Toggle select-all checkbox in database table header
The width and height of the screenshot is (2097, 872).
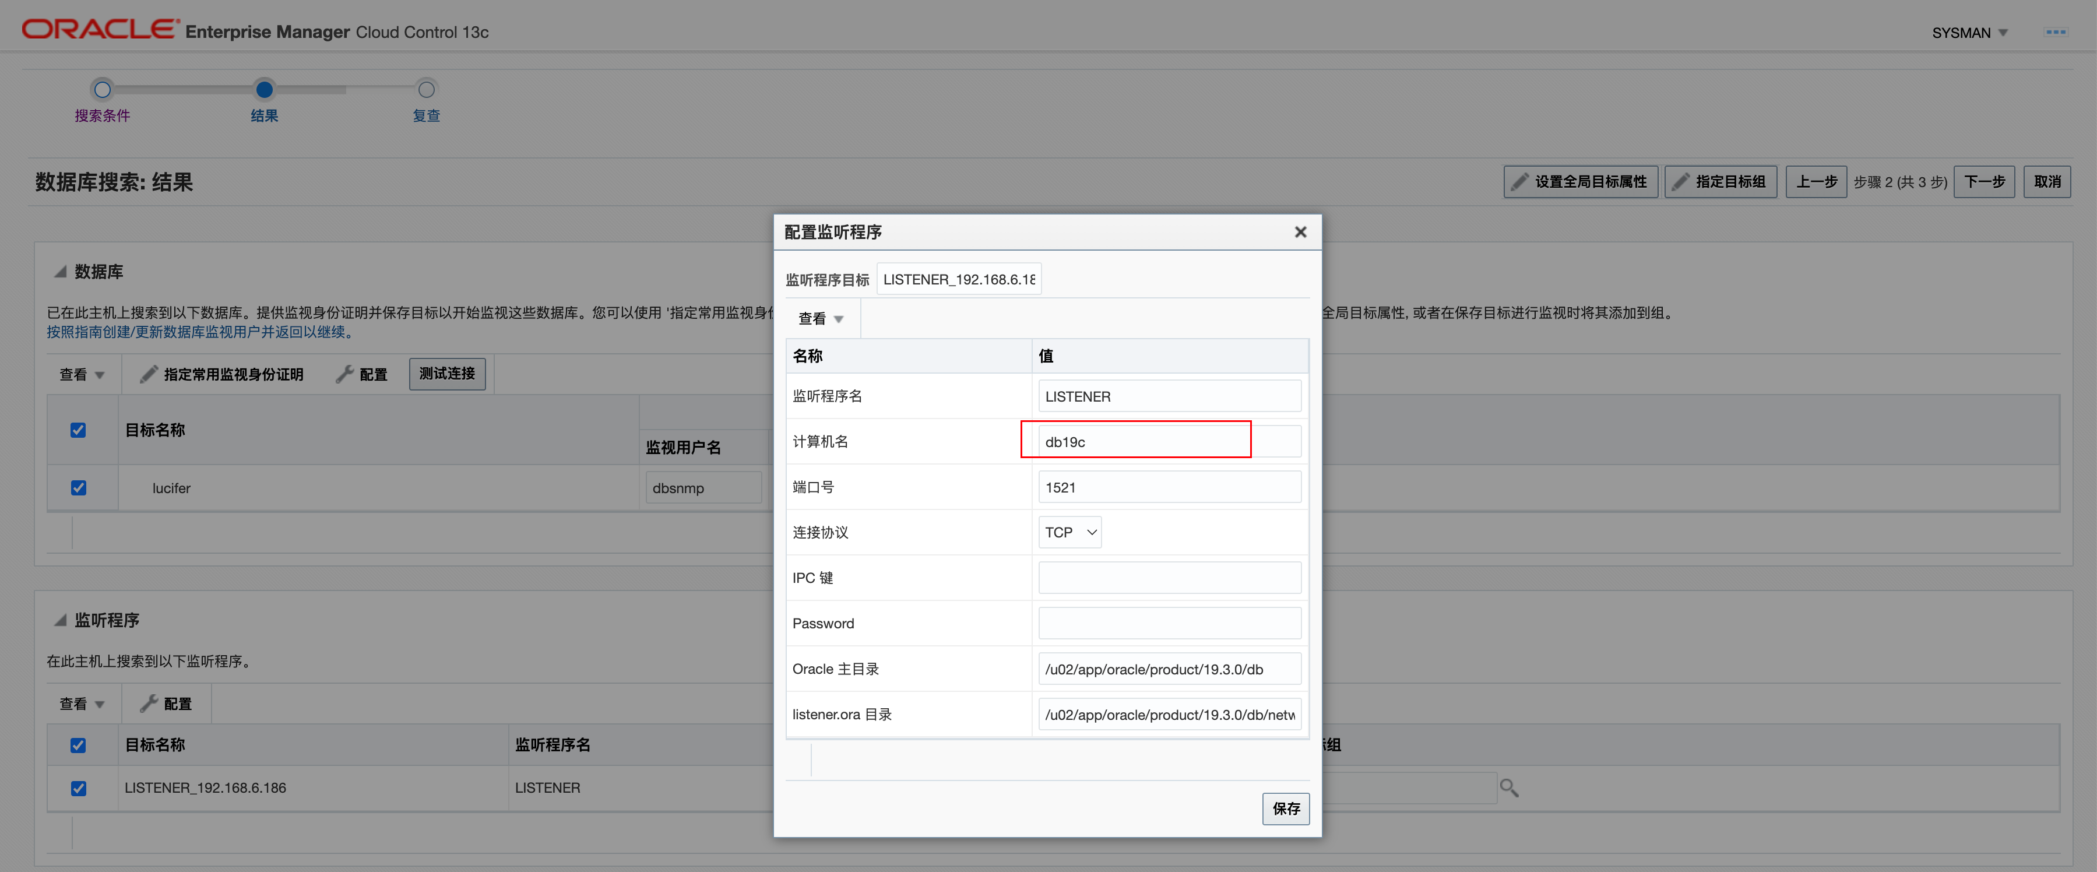[78, 430]
